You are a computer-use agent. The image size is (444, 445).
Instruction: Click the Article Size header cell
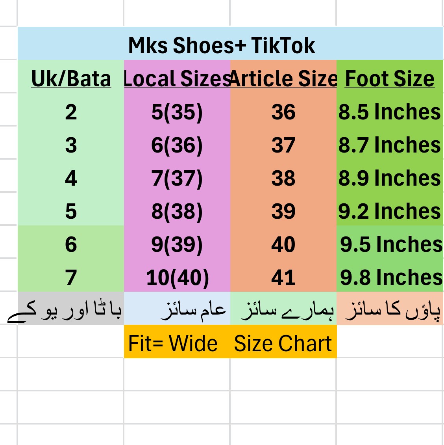coord(283,78)
